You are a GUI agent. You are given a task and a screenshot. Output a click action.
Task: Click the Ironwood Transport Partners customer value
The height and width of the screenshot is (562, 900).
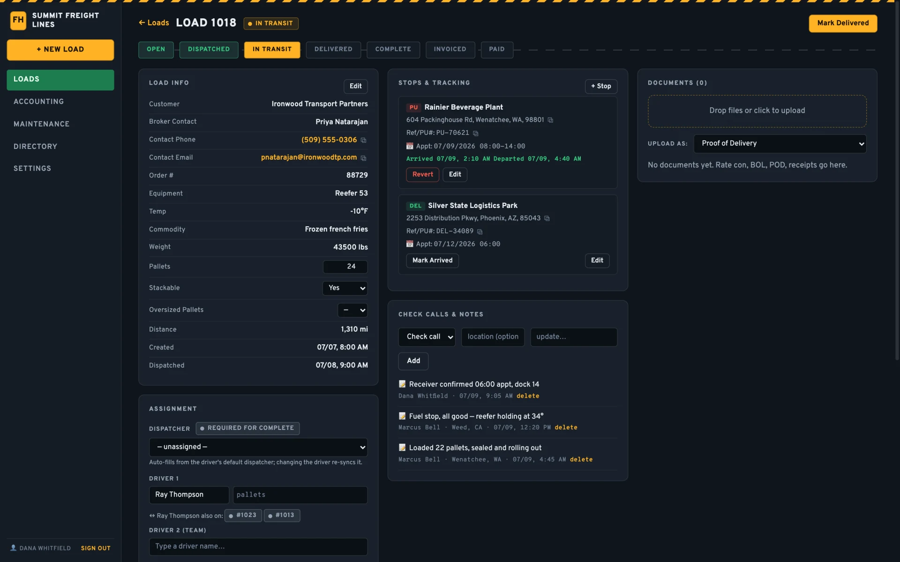(x=320, y=104)
